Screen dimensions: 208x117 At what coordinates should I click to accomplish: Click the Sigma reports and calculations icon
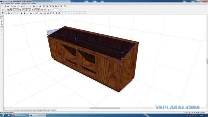[x=65, y=6]
